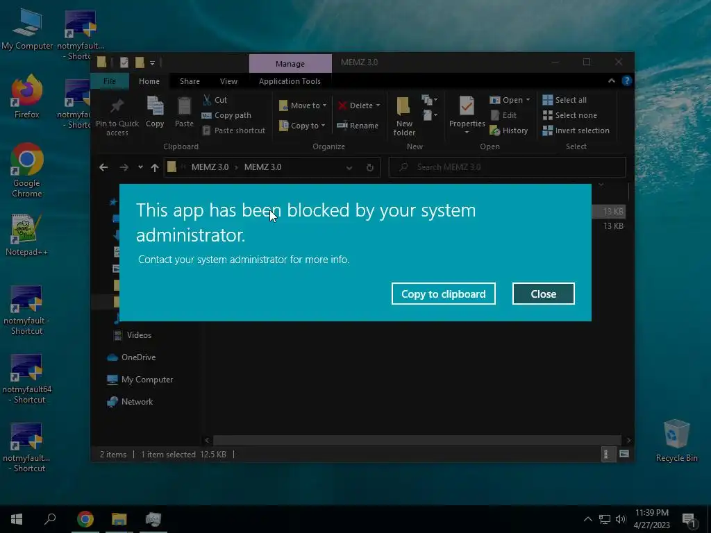Click Select all

tap(564, 100)
